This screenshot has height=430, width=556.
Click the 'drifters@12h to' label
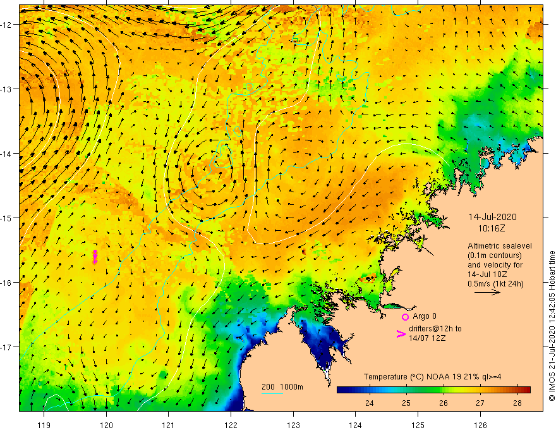[435, 329]
